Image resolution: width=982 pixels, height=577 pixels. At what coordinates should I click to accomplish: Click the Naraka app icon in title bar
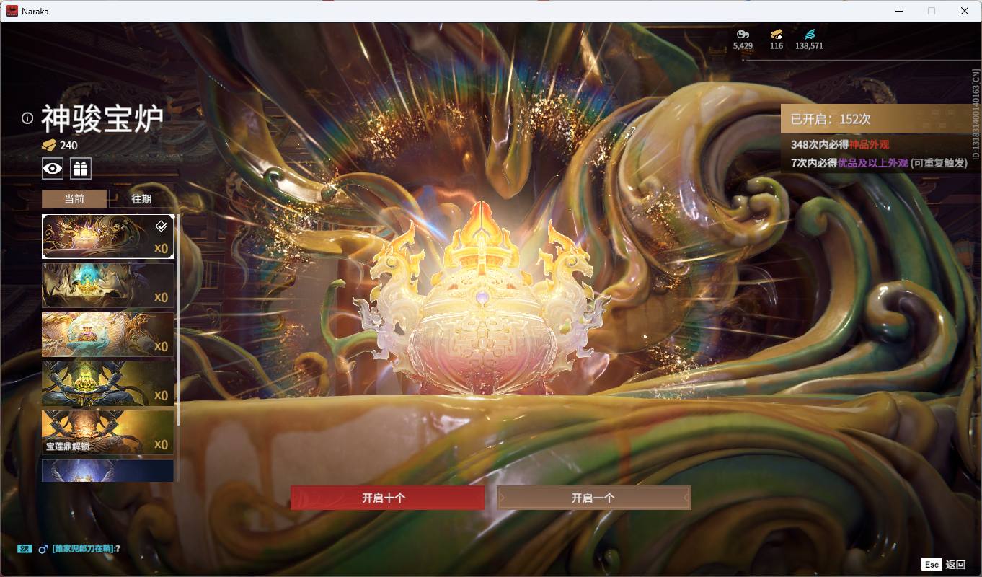pyautogui.click(x=13, y=11)
